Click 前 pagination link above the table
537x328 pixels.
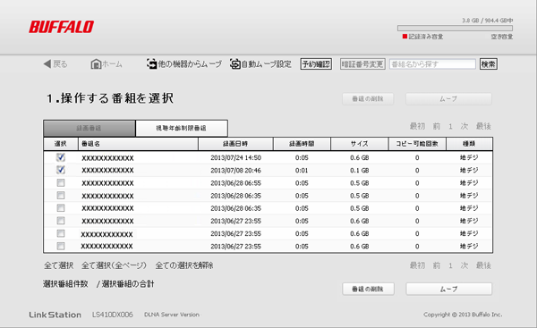pos(437,126)
